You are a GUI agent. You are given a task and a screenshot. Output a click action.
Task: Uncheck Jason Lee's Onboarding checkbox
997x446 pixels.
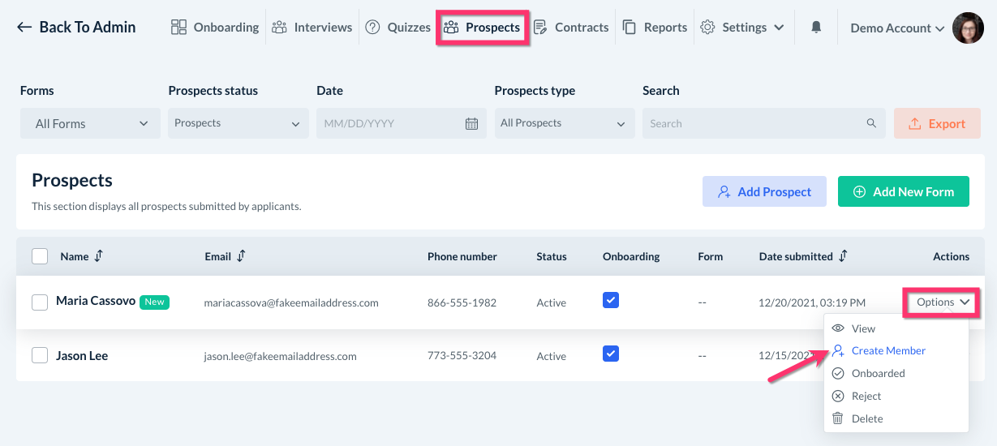(611, 354)
